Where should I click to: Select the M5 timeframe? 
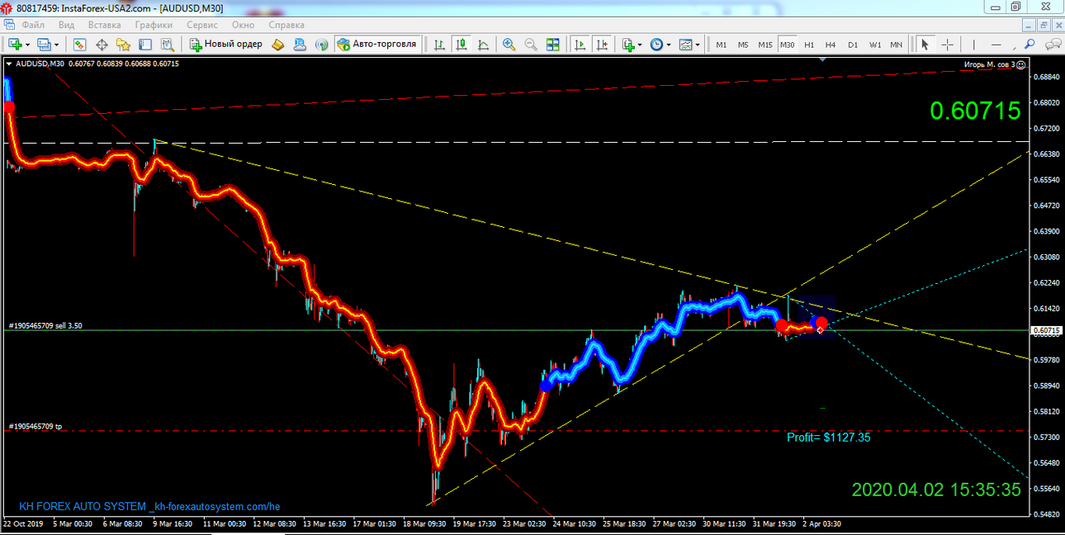743,45
